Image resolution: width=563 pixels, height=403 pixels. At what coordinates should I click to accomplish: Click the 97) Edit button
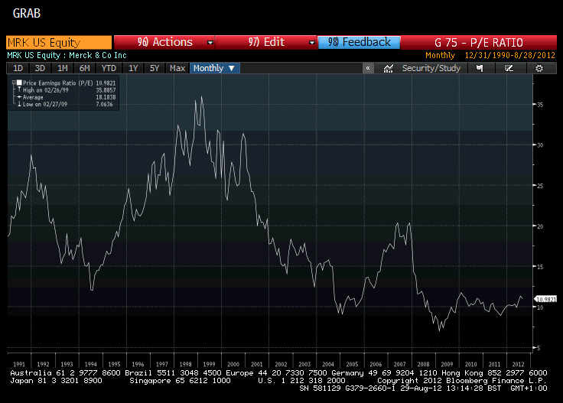265,42
